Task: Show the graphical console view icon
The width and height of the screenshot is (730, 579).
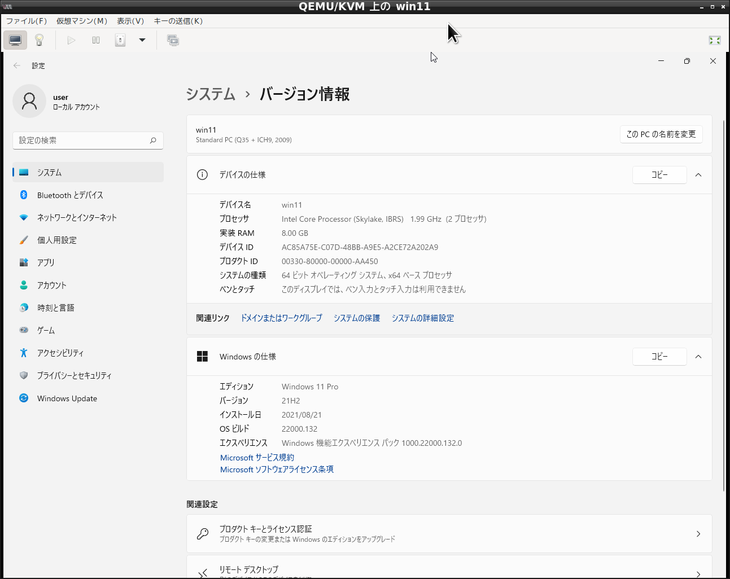Action: coord(15,40)
